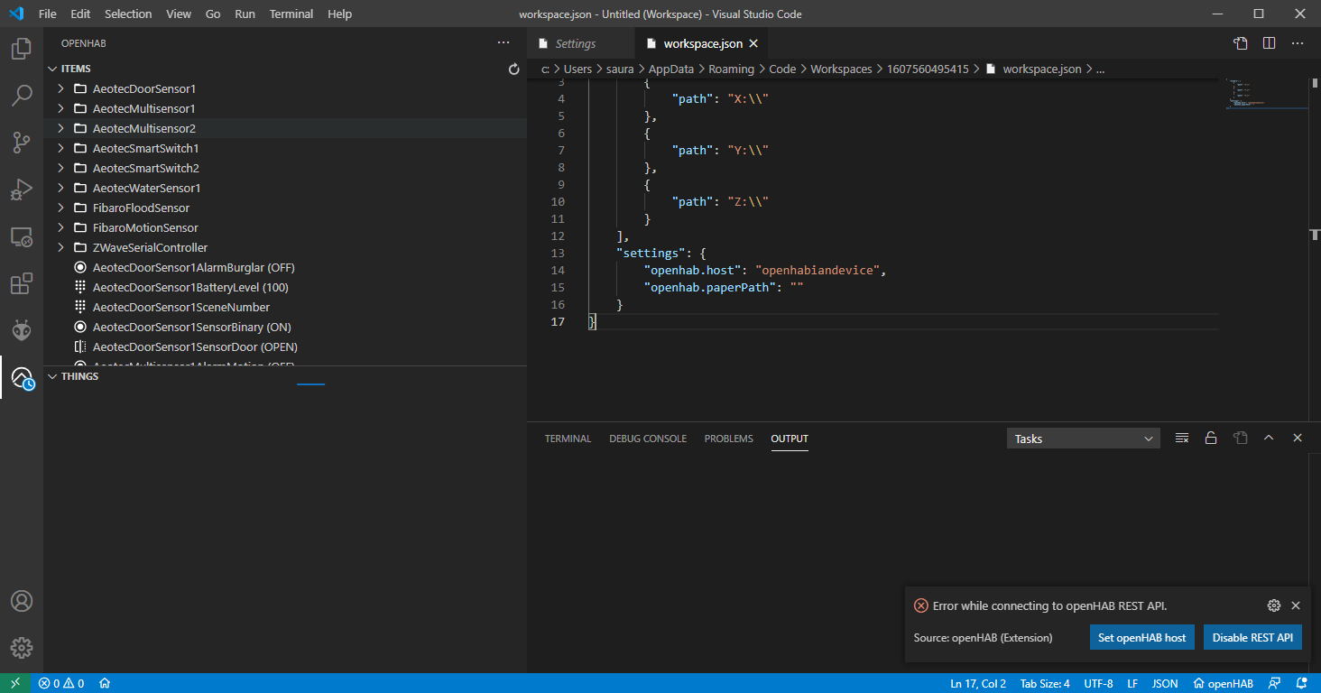This screenshot has width=1321, height=693.
Task: Open PlatformIO alien head icon
Action: click(x=22, y=330)
